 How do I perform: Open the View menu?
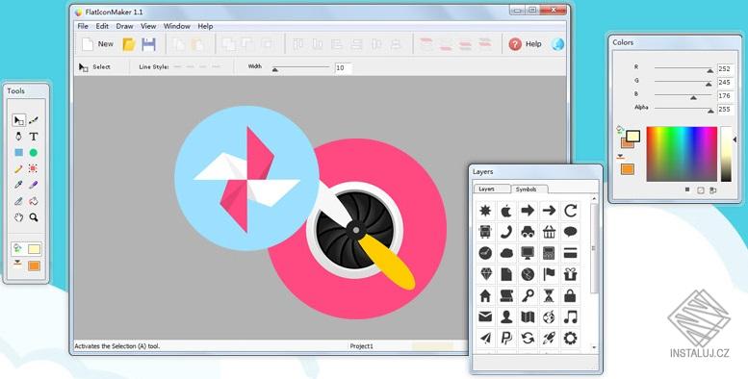point(148,26)
